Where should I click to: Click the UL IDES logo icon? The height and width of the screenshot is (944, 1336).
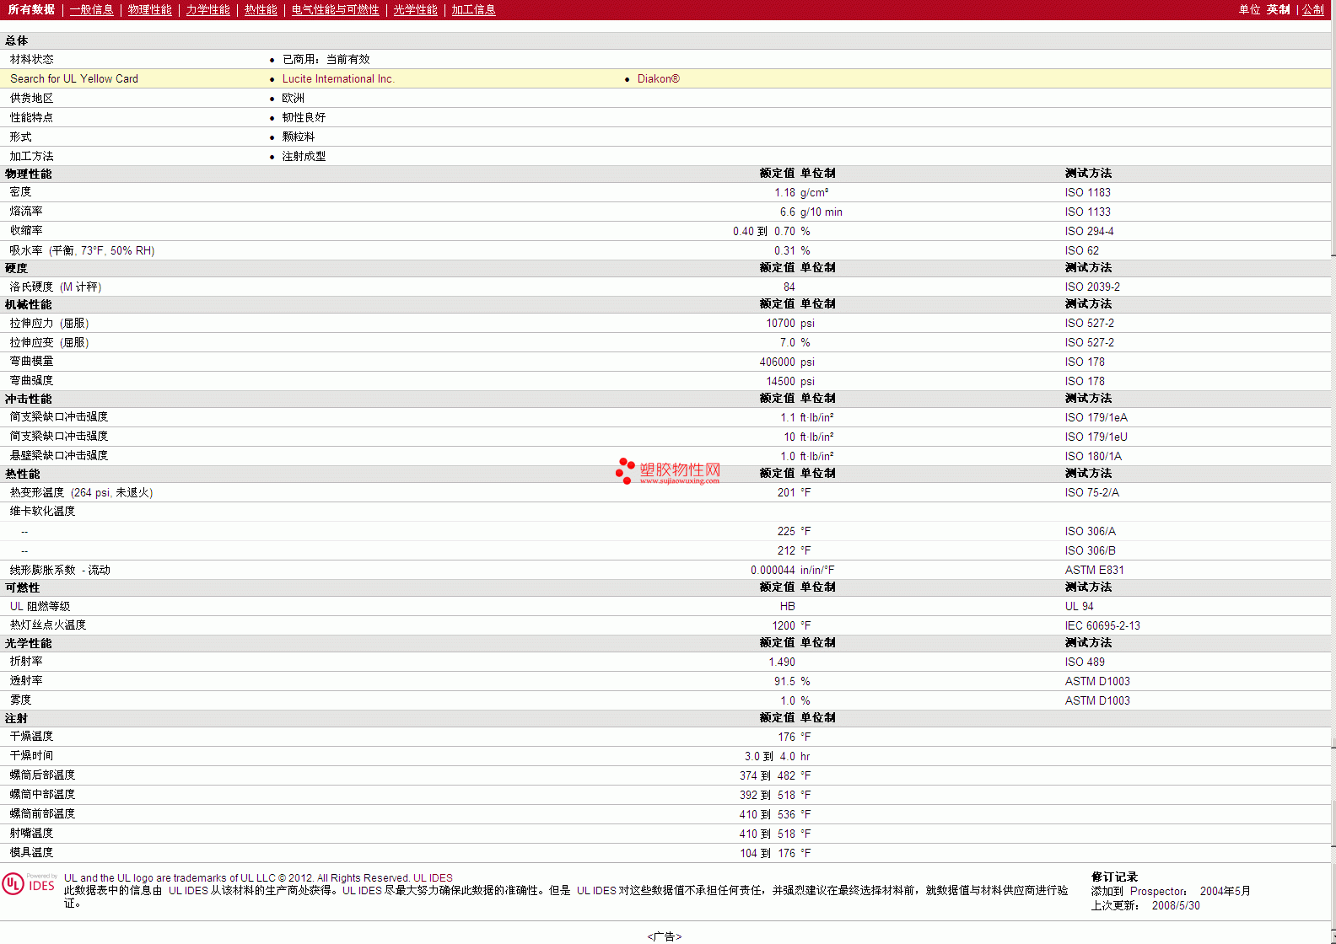click(29, 883)
